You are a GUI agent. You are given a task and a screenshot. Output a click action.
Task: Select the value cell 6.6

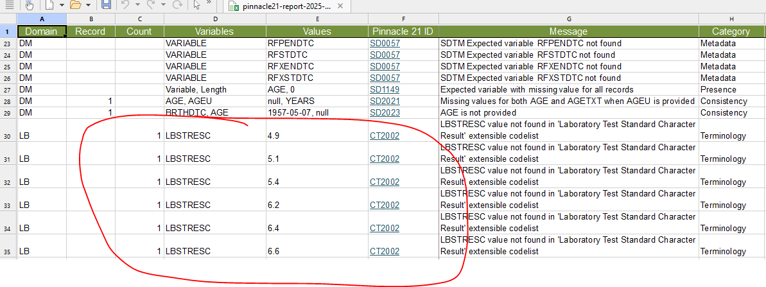pos(317,247)
